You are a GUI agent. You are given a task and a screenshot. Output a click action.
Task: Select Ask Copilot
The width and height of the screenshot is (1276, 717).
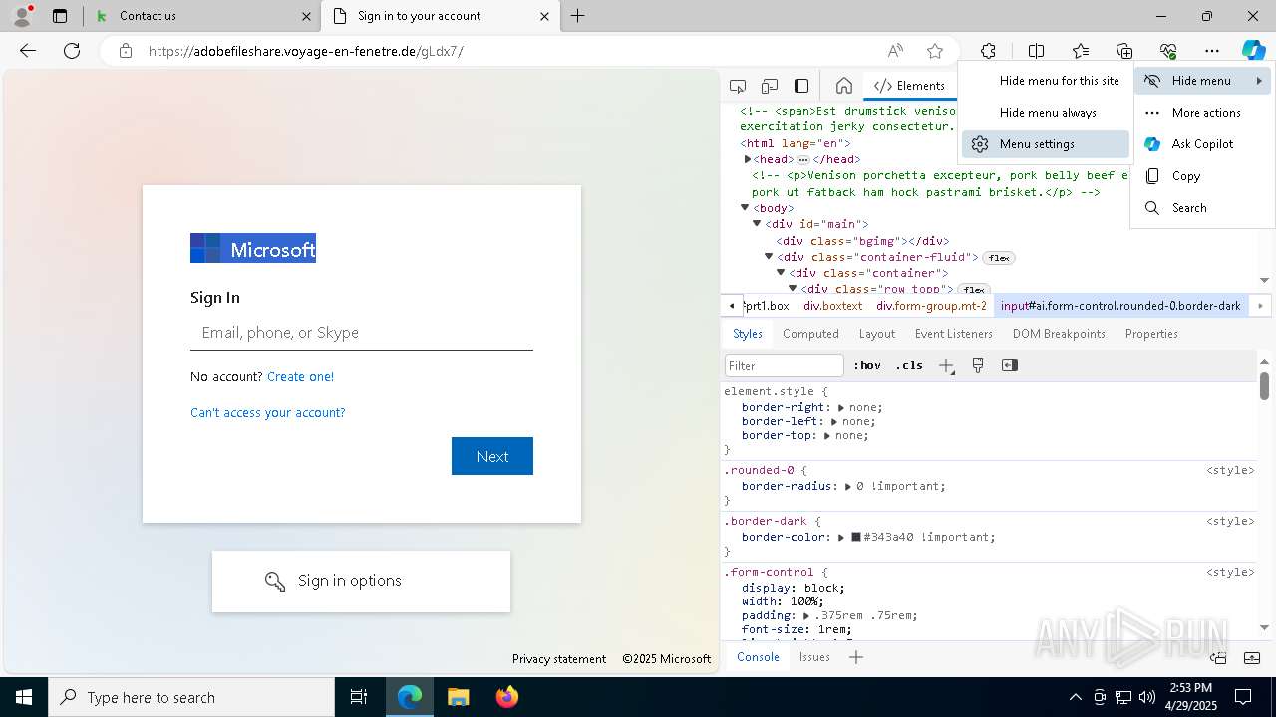1202,144
